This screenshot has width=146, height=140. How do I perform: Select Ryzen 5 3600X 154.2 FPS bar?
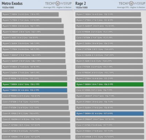pyautogui.click(x=109, y=43)
